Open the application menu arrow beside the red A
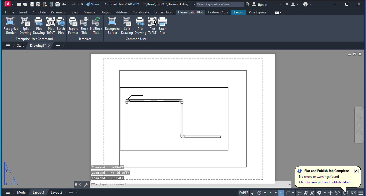Viewport: 366px width, 196px height. (13, 4)
